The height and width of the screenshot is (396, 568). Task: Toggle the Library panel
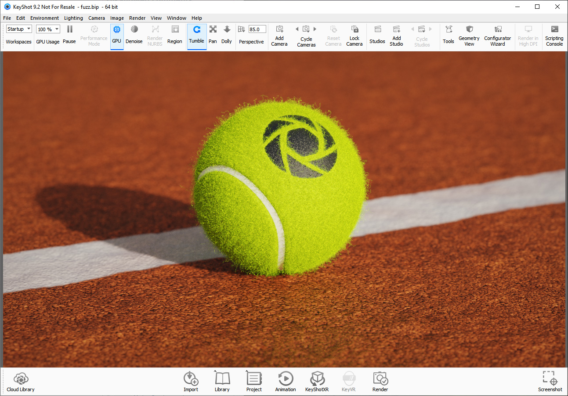point(222,382)
